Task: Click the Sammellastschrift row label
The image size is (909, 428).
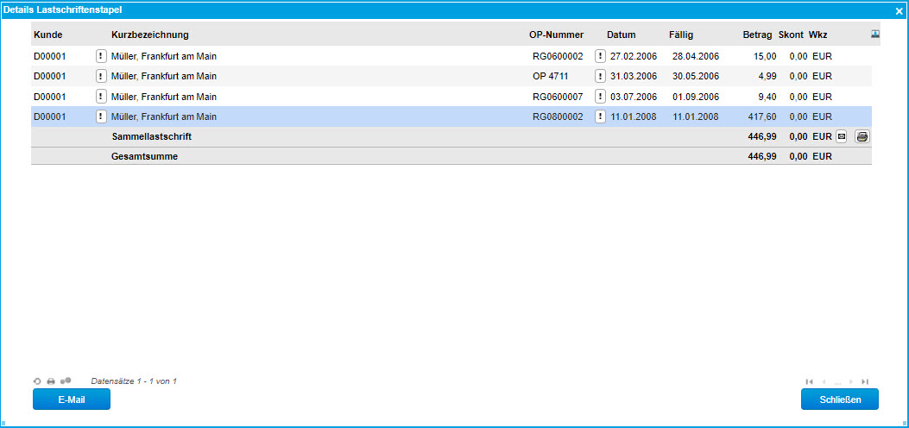Action: [151, 136]
